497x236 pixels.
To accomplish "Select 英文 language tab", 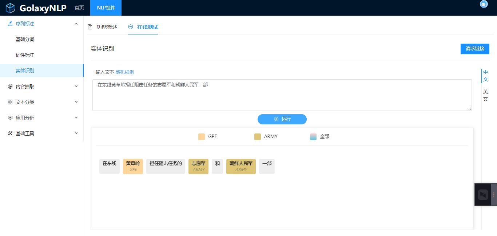I will (485, 95).
